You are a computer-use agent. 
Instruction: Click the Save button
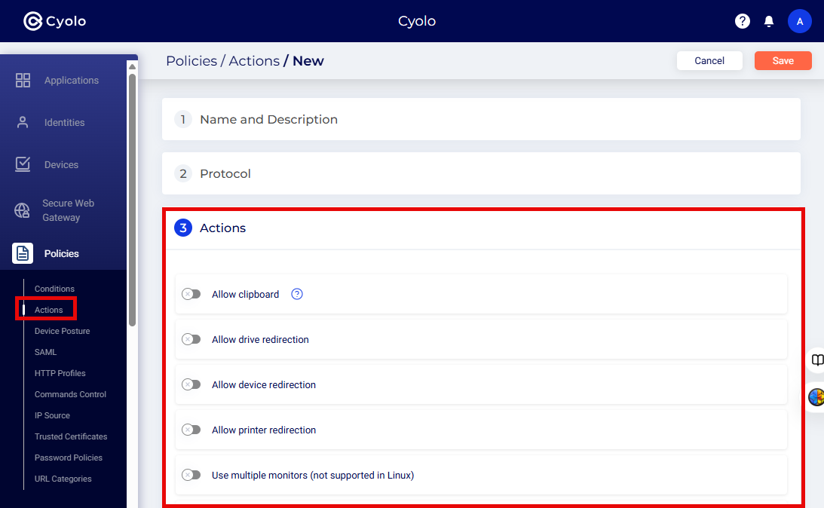pyautogui.click(x=783, y=60)
